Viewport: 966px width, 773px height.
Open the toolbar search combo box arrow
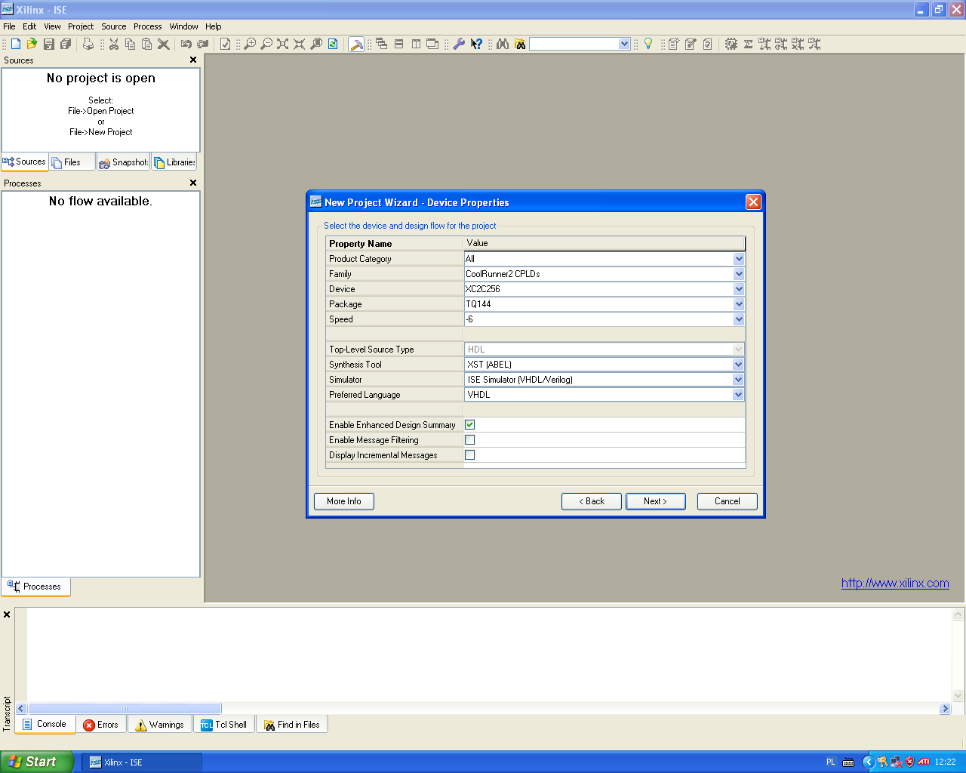624,44
